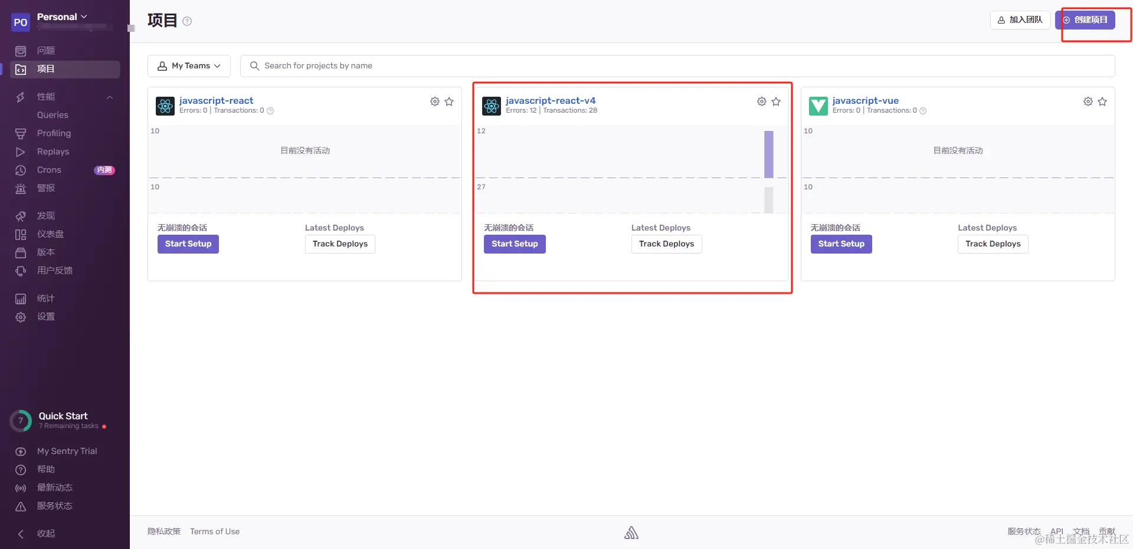1133x549 pixels.
Task: Click the javascript-vue project Vue logo
Action: [818, 106]
